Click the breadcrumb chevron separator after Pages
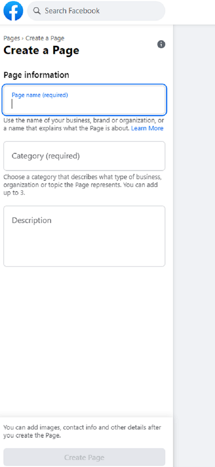 23,38
